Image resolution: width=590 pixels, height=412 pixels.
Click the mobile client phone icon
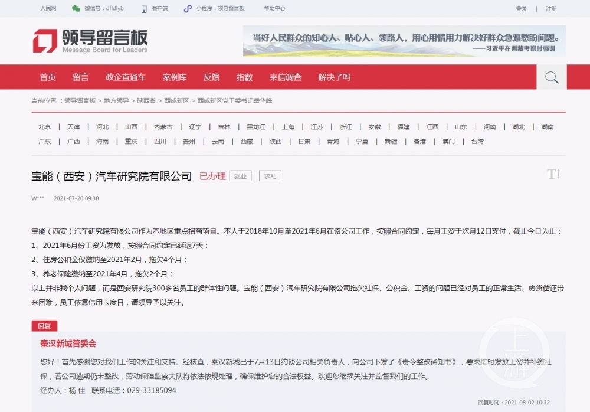[x=144, y=8]
